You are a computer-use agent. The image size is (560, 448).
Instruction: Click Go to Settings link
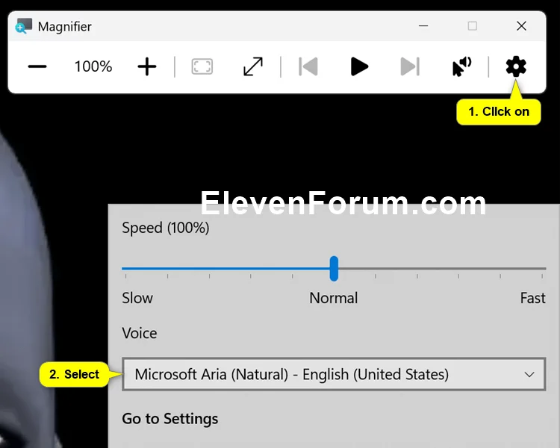tap(170, 419)
